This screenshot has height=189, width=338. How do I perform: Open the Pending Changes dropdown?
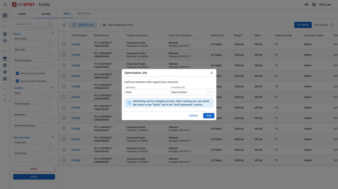[x=34, y=66]
